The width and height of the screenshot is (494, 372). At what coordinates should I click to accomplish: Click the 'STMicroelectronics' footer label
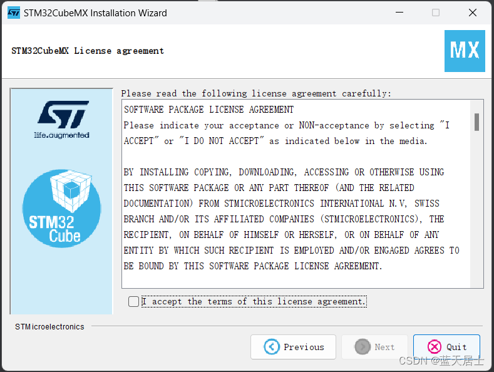point(49,327)
